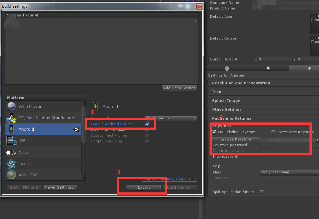Click the Xbox 360 platform label

click(28, 175)
